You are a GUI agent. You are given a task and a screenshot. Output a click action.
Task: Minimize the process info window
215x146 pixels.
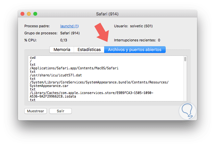pos(29,14)
